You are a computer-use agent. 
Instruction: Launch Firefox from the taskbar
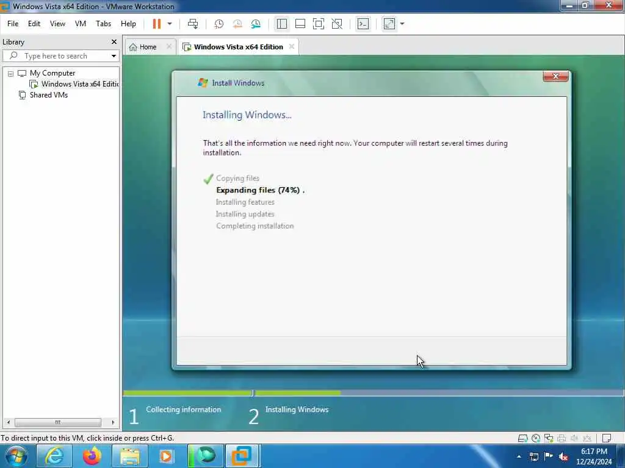pyautogui.click(x=92, y=456)
